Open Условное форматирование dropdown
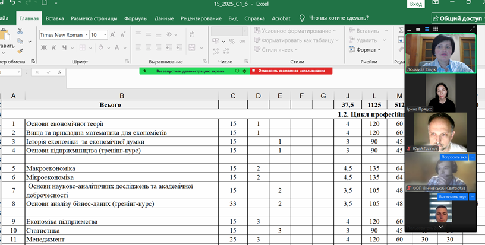The height and width of the screenshot is (245, 485). pos(295,31)
